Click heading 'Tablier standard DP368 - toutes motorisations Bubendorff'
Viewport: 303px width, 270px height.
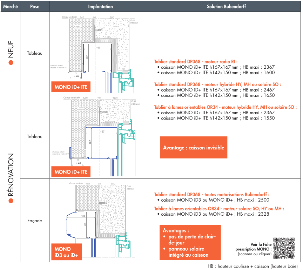(x=211, y=194)
